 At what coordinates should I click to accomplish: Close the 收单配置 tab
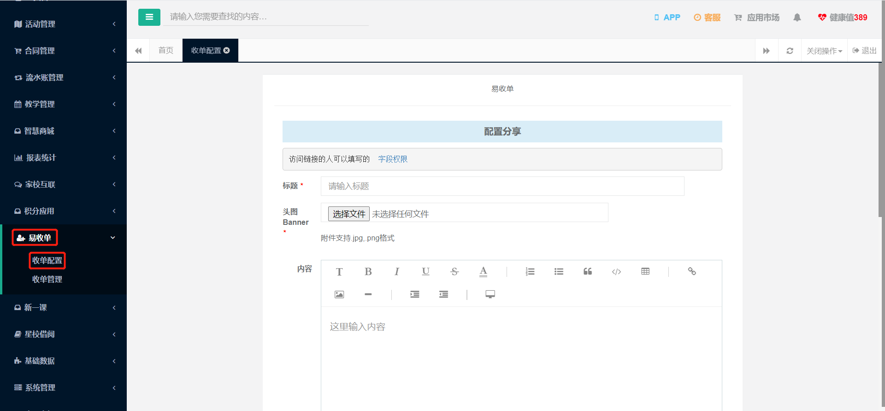227,50
